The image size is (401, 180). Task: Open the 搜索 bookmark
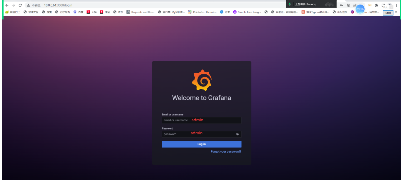47,12
